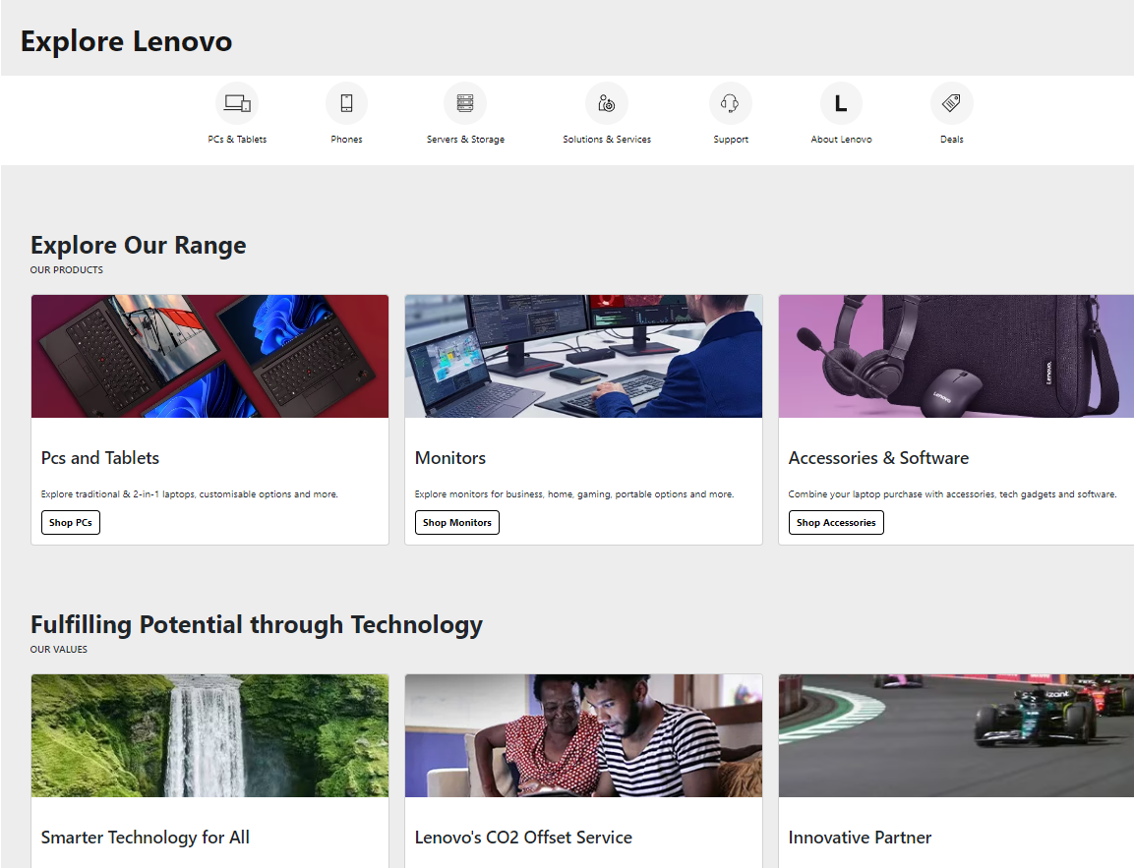This screenshot has width=1134, height=868.
Task: Click the About Lenovo label
Action: [x=841, y=140]
